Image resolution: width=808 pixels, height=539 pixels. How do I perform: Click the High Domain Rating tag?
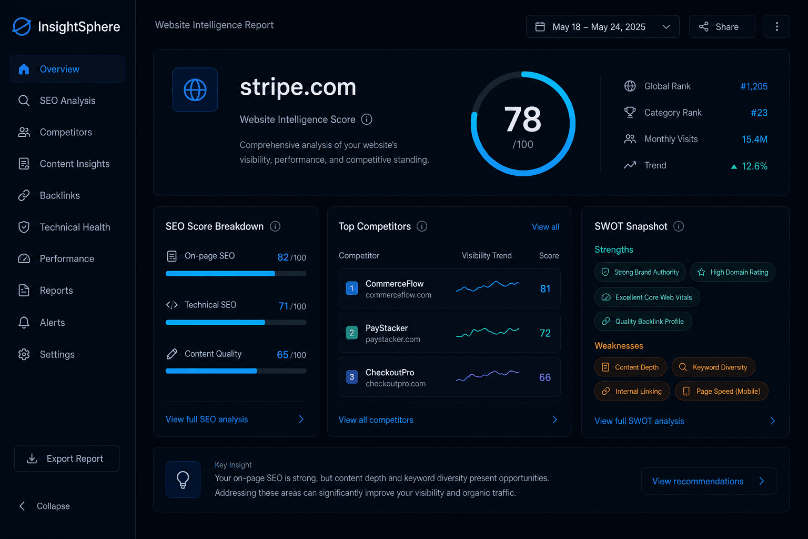(x=733, y=272)
